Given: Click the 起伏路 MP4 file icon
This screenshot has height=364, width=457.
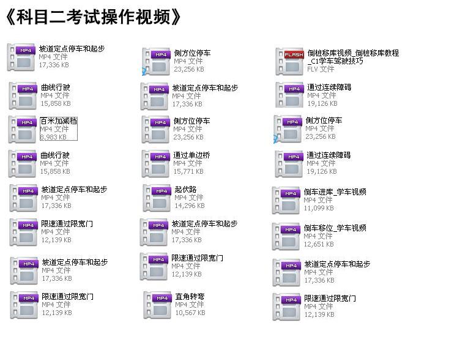Looking at the screenshot, I should 157,198.
